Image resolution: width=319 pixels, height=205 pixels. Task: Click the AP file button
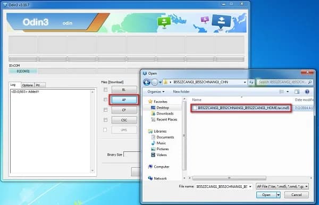pos(124,100)
